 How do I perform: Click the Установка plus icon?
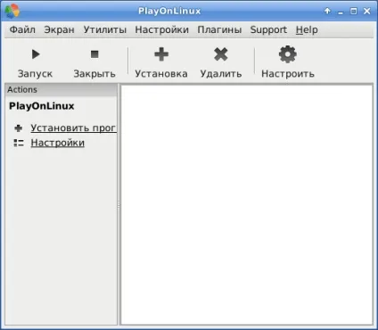coord(161,54)
